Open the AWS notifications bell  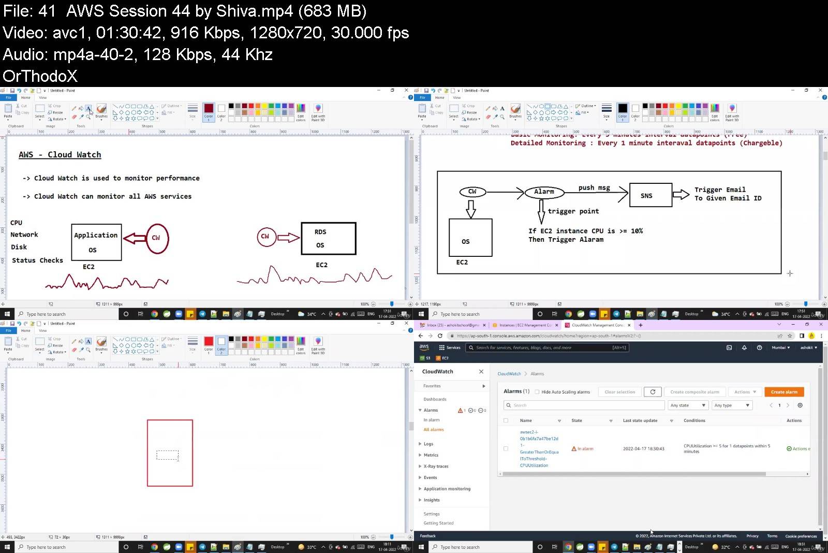click(744, 347)
